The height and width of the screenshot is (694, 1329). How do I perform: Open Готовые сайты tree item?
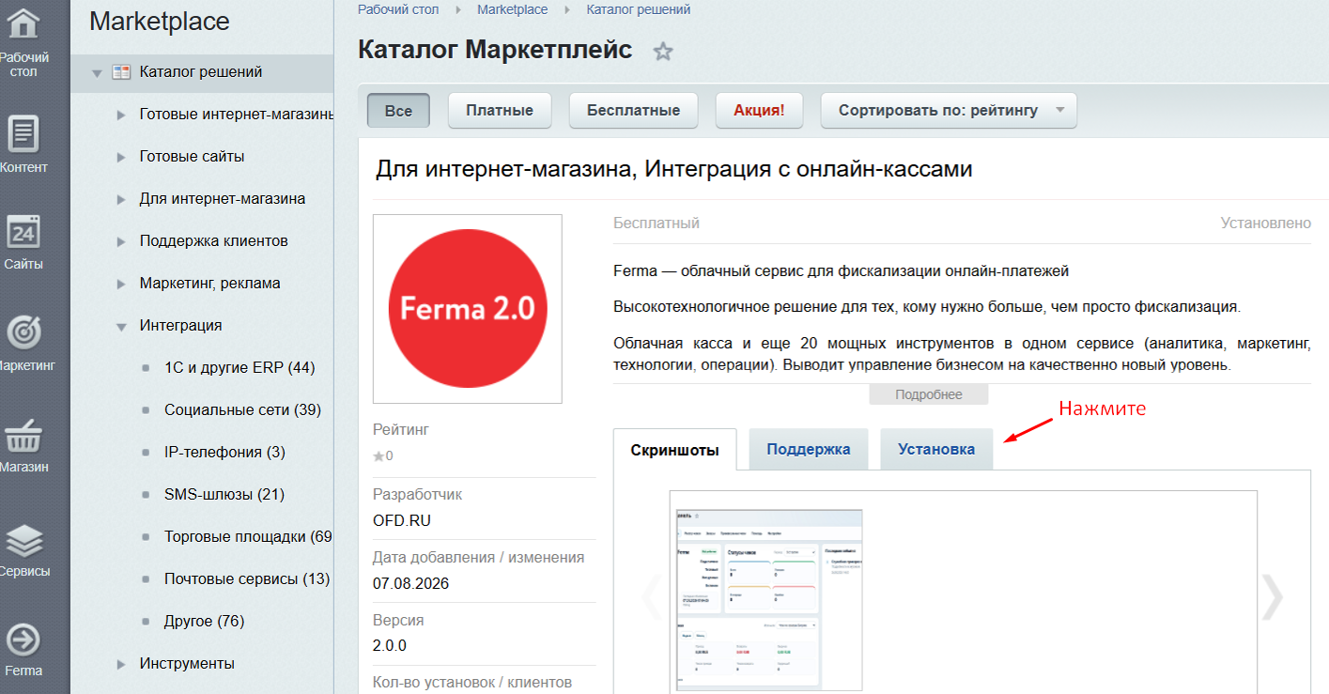193,156
